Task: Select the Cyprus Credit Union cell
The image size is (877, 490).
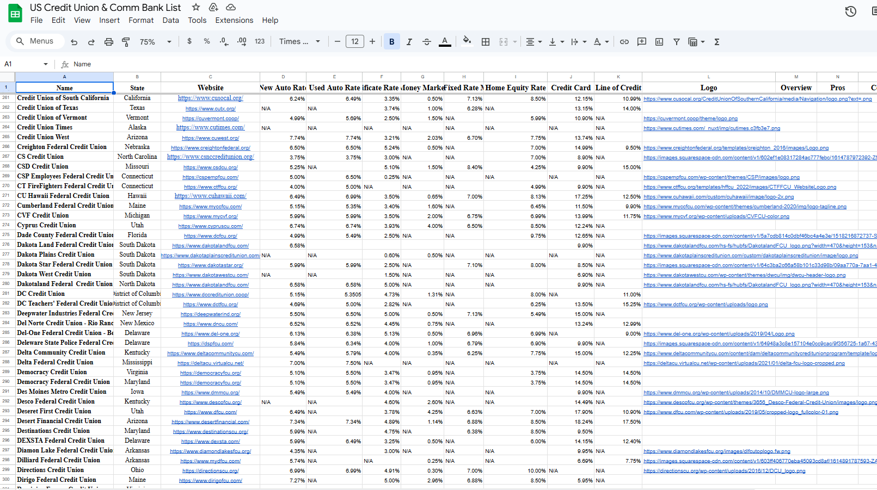Action: click(x=64, y=225)
